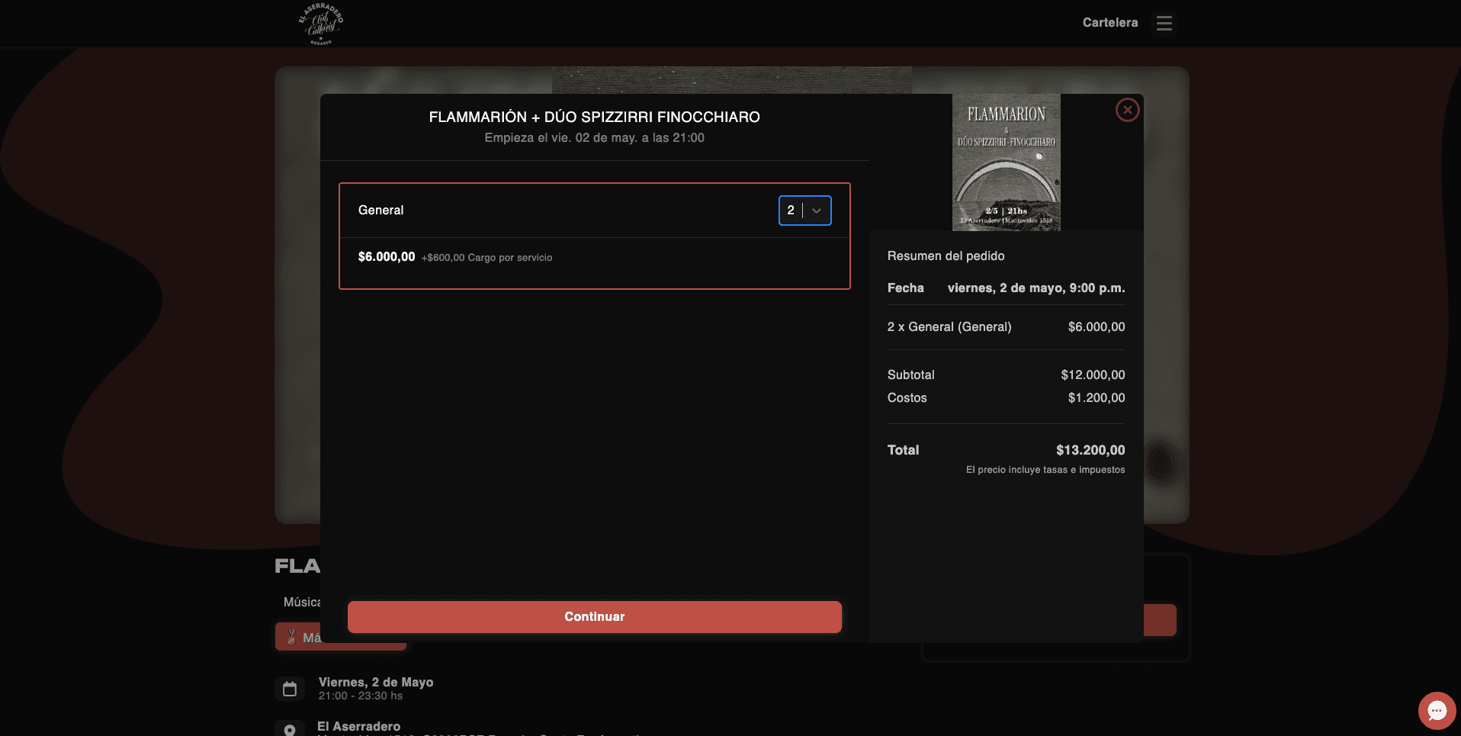Viewport: 1461px width, 736px height.
Task: Click the $6.000,00 price label
Action: [386, 257]
